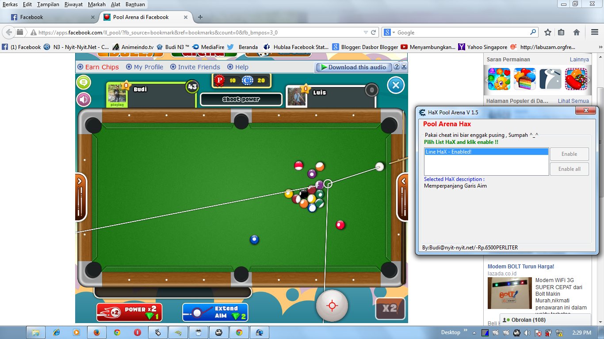Viewport: 604px width, 339px height.
Task: Reload the current page
Action: pyautogui.click(x=374, y=33)
